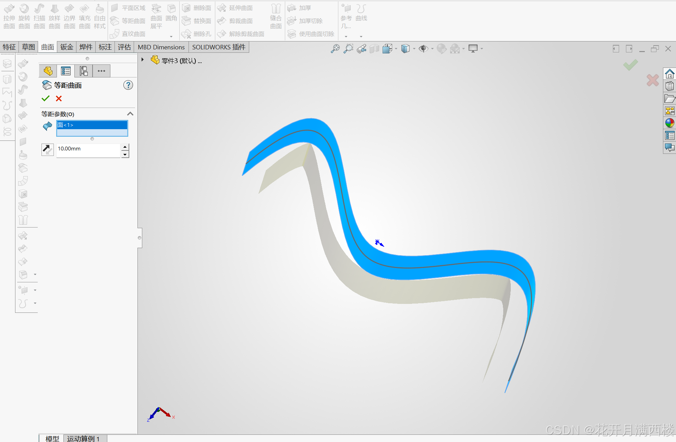Click the helix curve icon in the left toolbar
The height and width of the screenshot is (442, 676).
tap(8, 132)
